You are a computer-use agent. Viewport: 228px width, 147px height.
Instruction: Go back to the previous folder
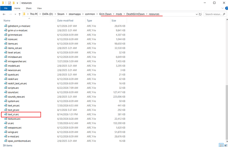[x=4, y=14]
